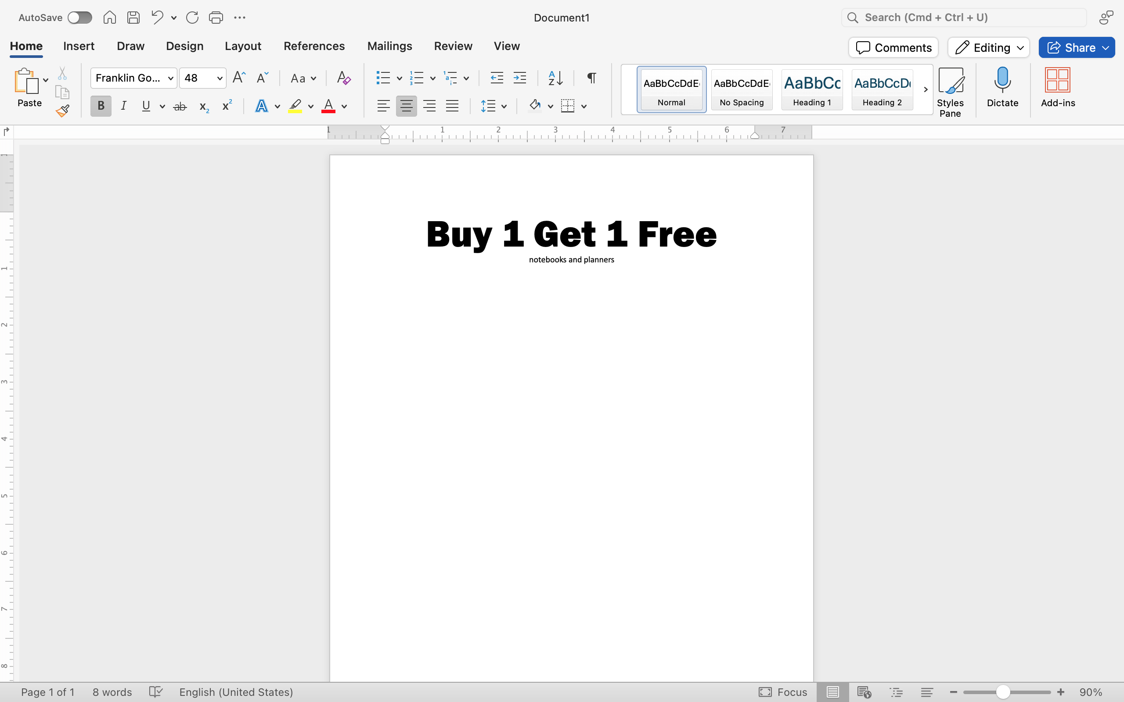Save the document with the floppy icon
The width and height of the screenshot is (1124, 702).
(x=134, y=18)
